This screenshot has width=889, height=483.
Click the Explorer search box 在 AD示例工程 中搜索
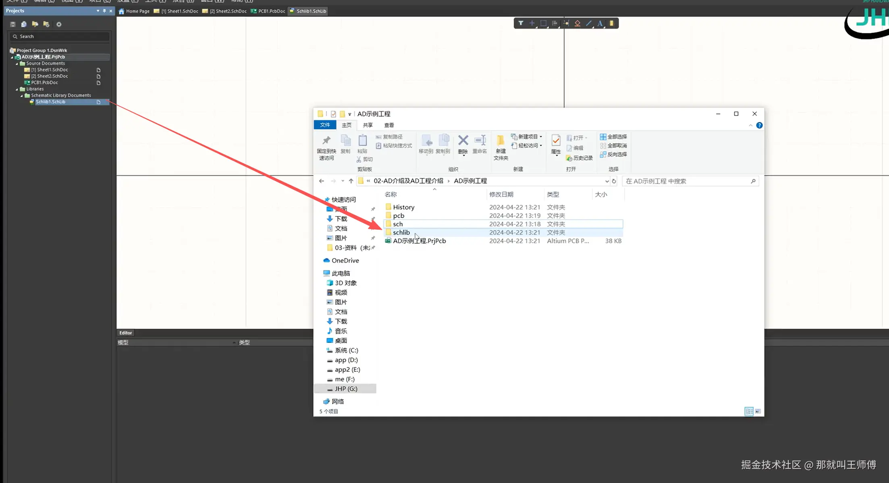point(690,181)
